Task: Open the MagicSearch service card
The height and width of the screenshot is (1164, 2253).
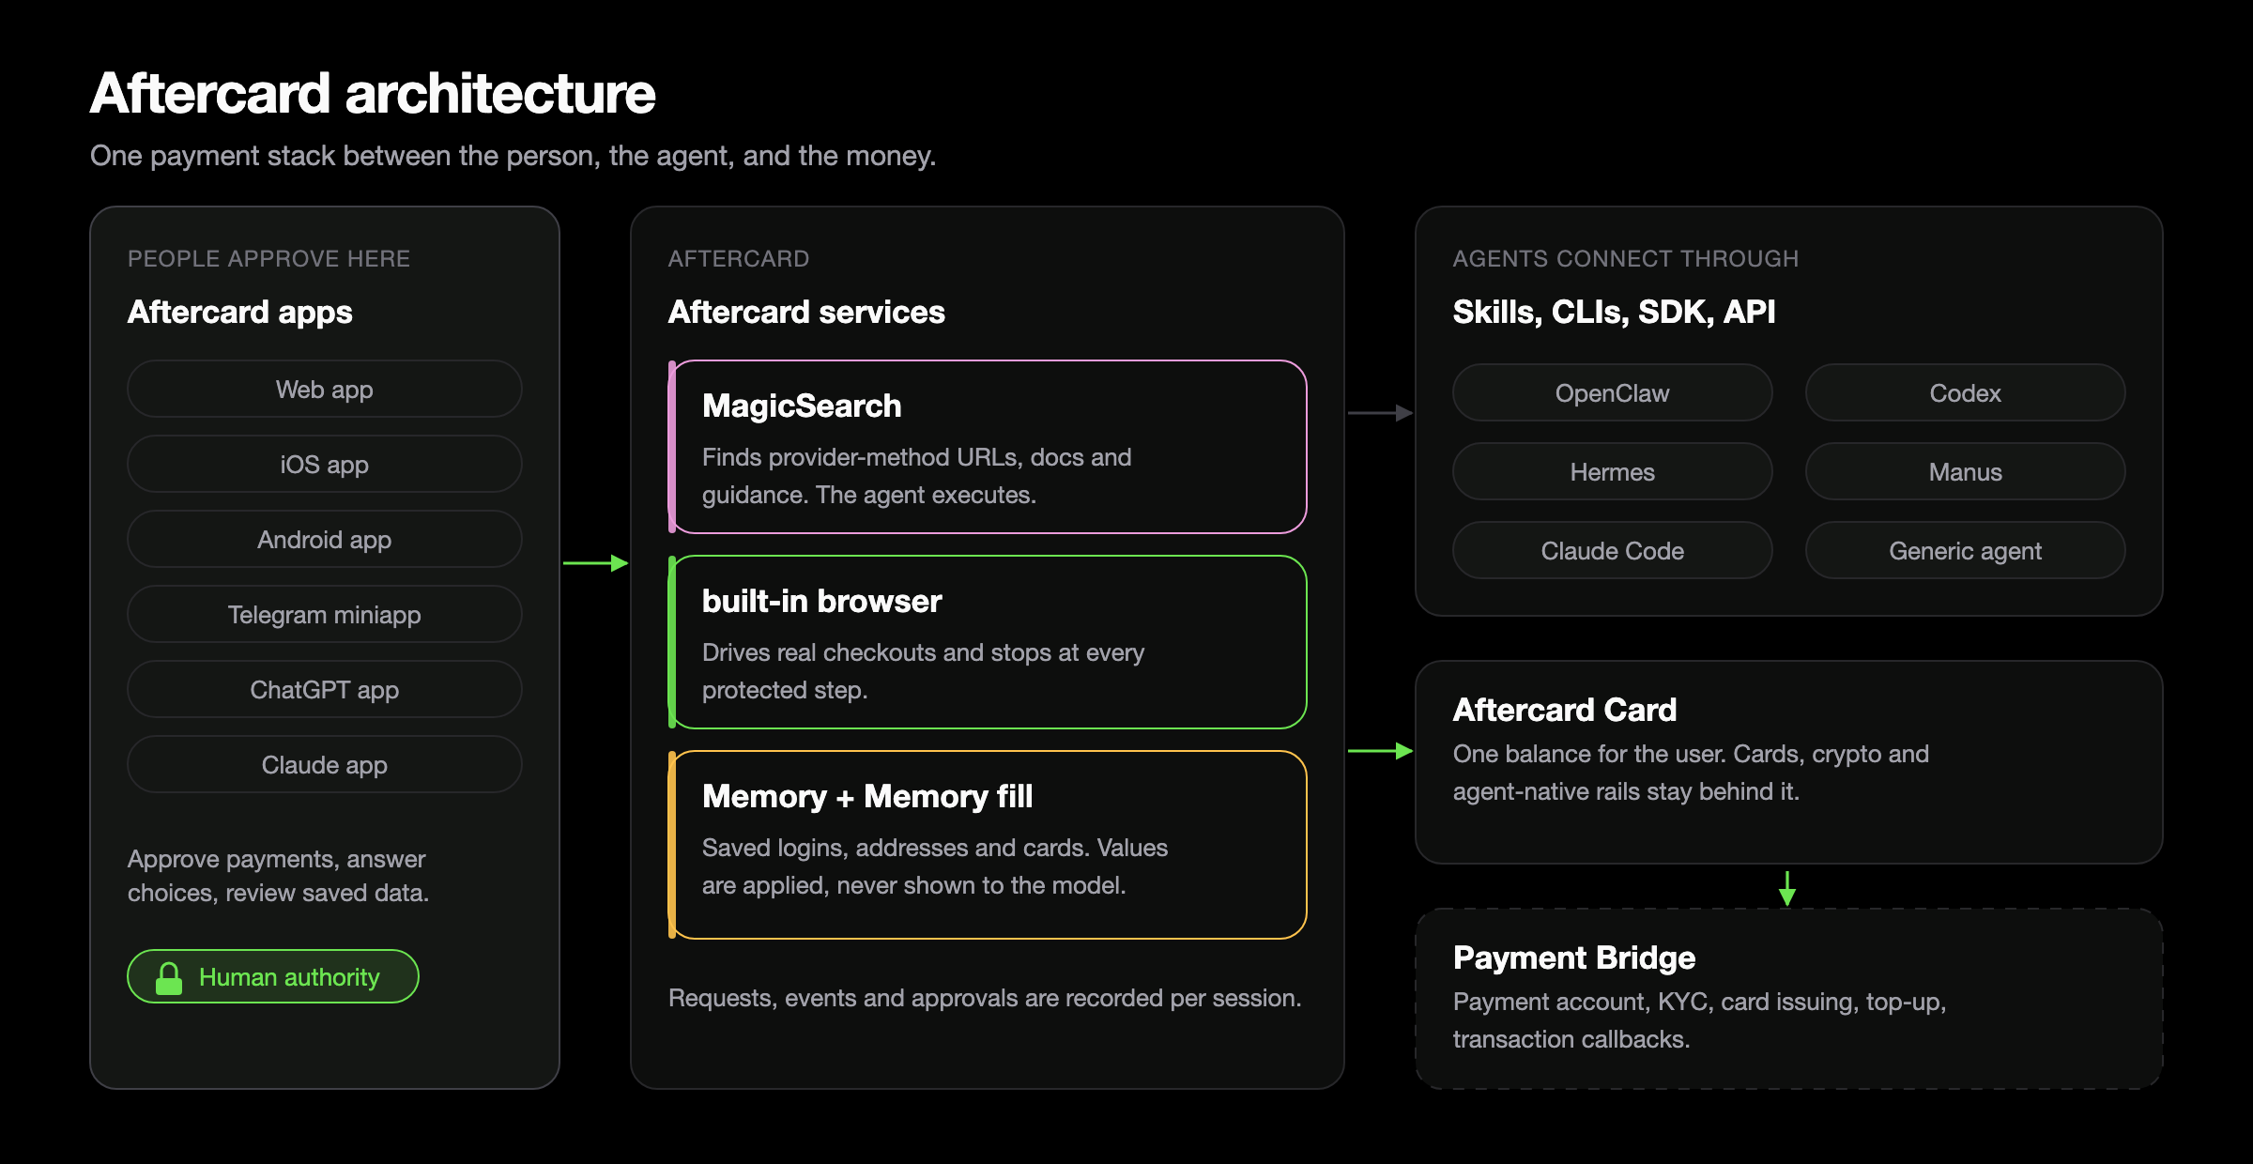Action: tap(988, 447)
